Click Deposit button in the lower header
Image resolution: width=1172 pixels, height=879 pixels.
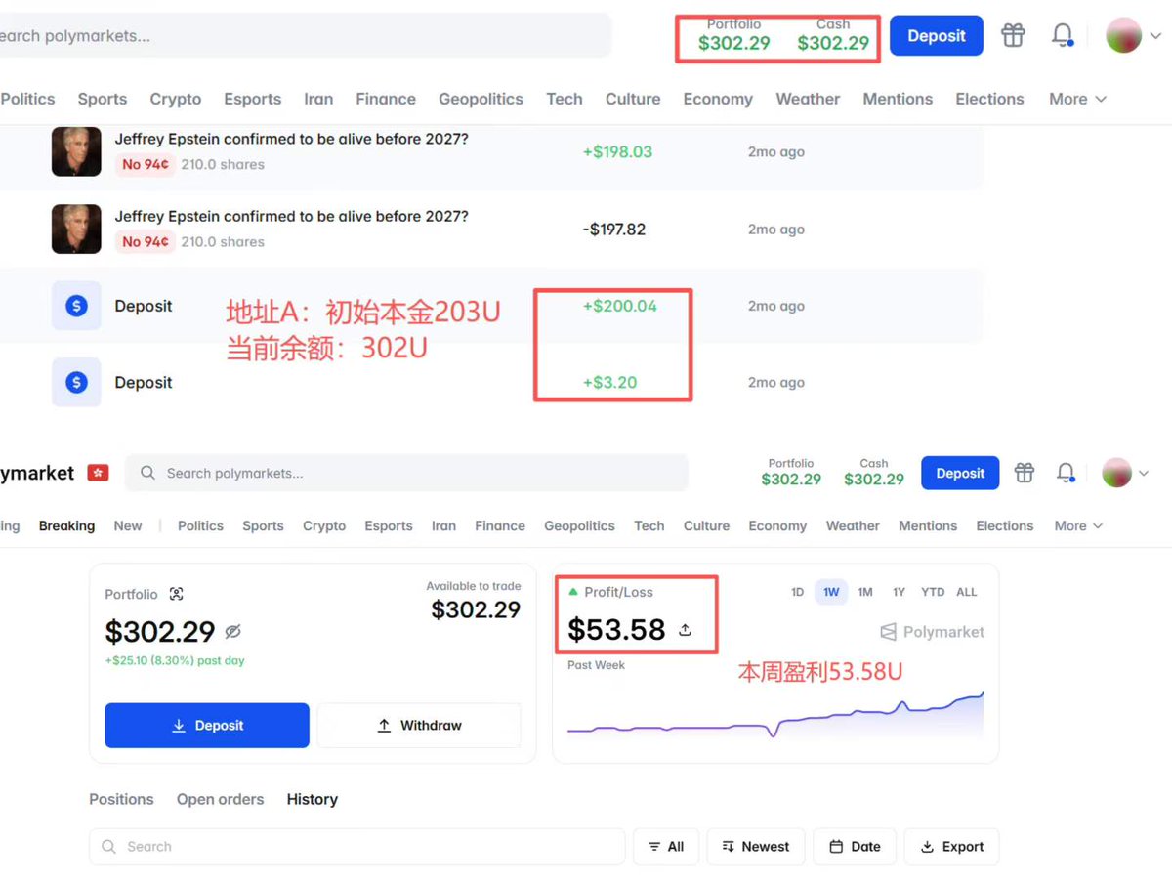tap(960, 473)
